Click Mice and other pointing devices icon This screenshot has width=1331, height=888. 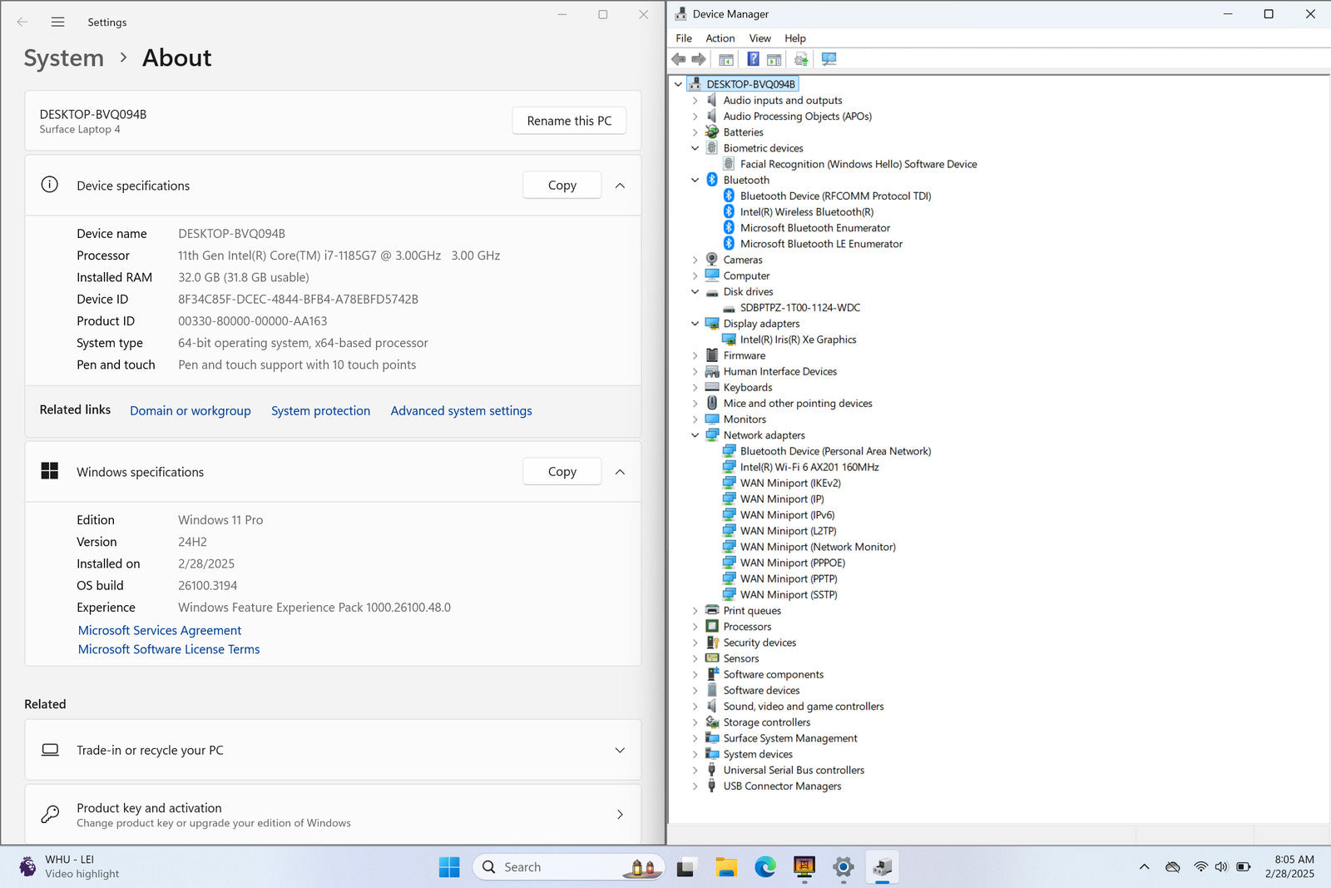[712, 403]
